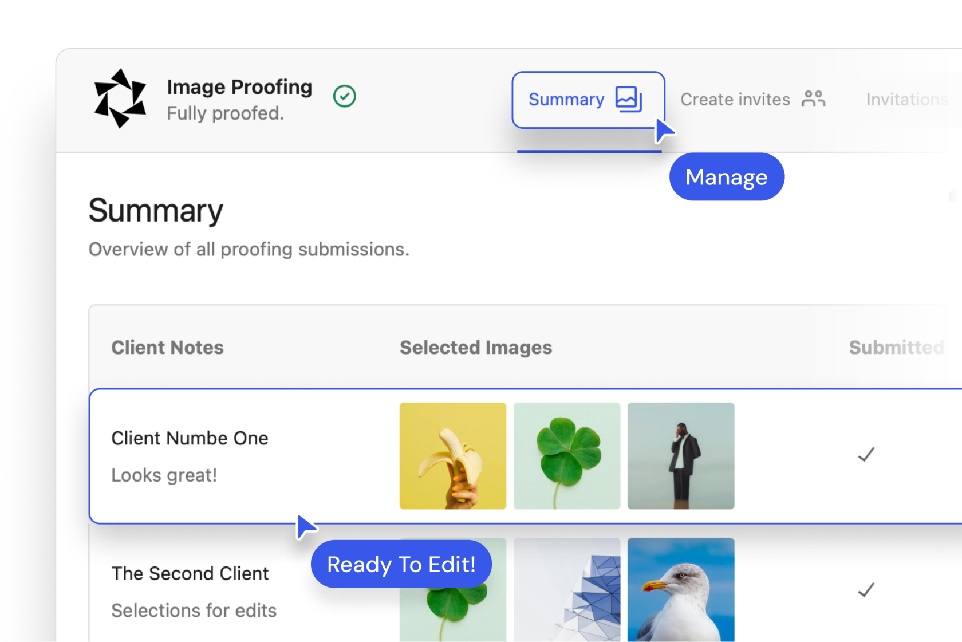Select the geometric abstract thumbnail

click(566, 590)
